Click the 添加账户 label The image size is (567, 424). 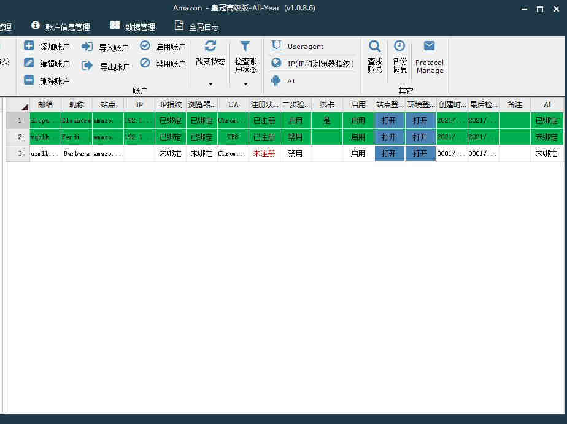tap(55, 47)
